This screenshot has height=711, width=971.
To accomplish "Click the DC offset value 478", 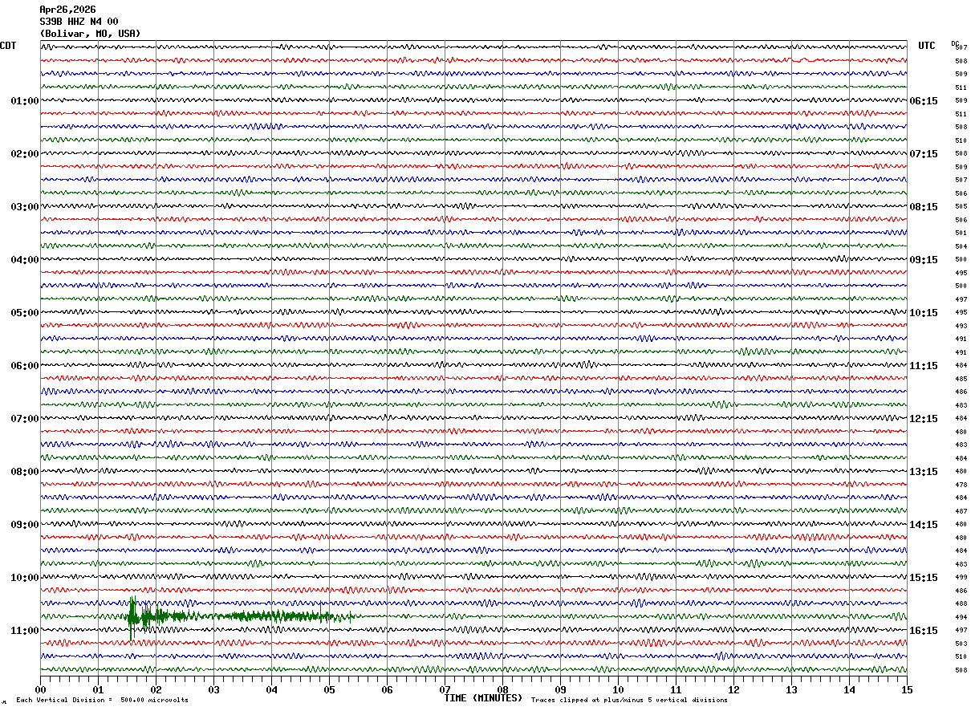I will coord(961,485).
